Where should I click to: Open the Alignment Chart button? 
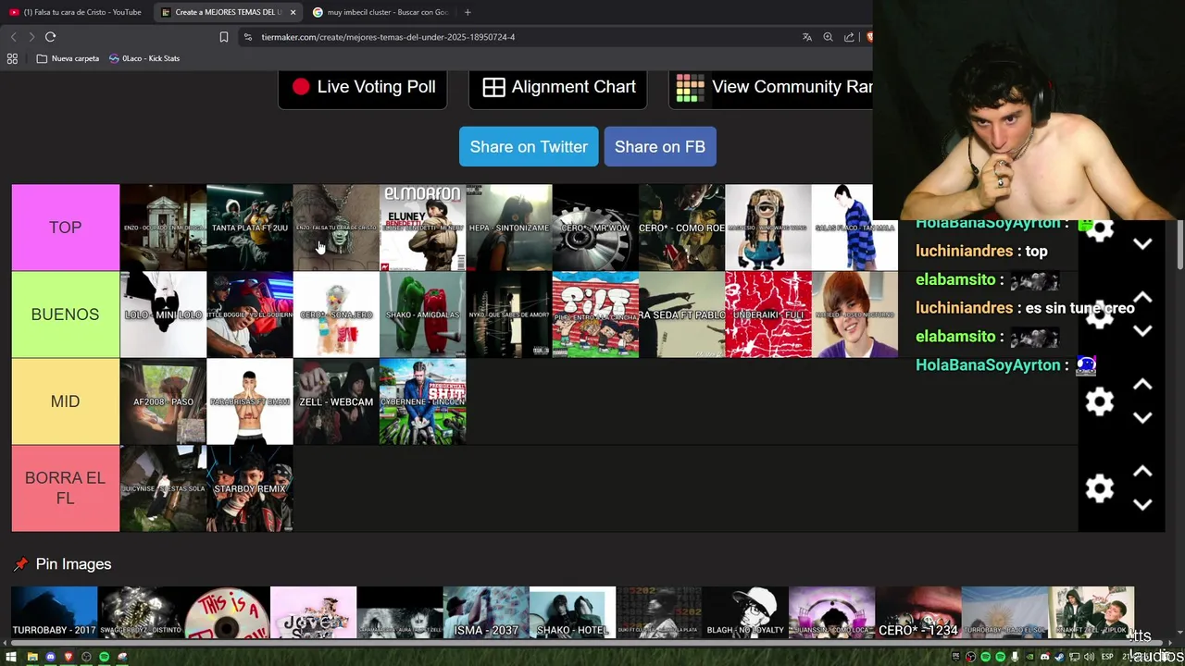click(558, 87)
